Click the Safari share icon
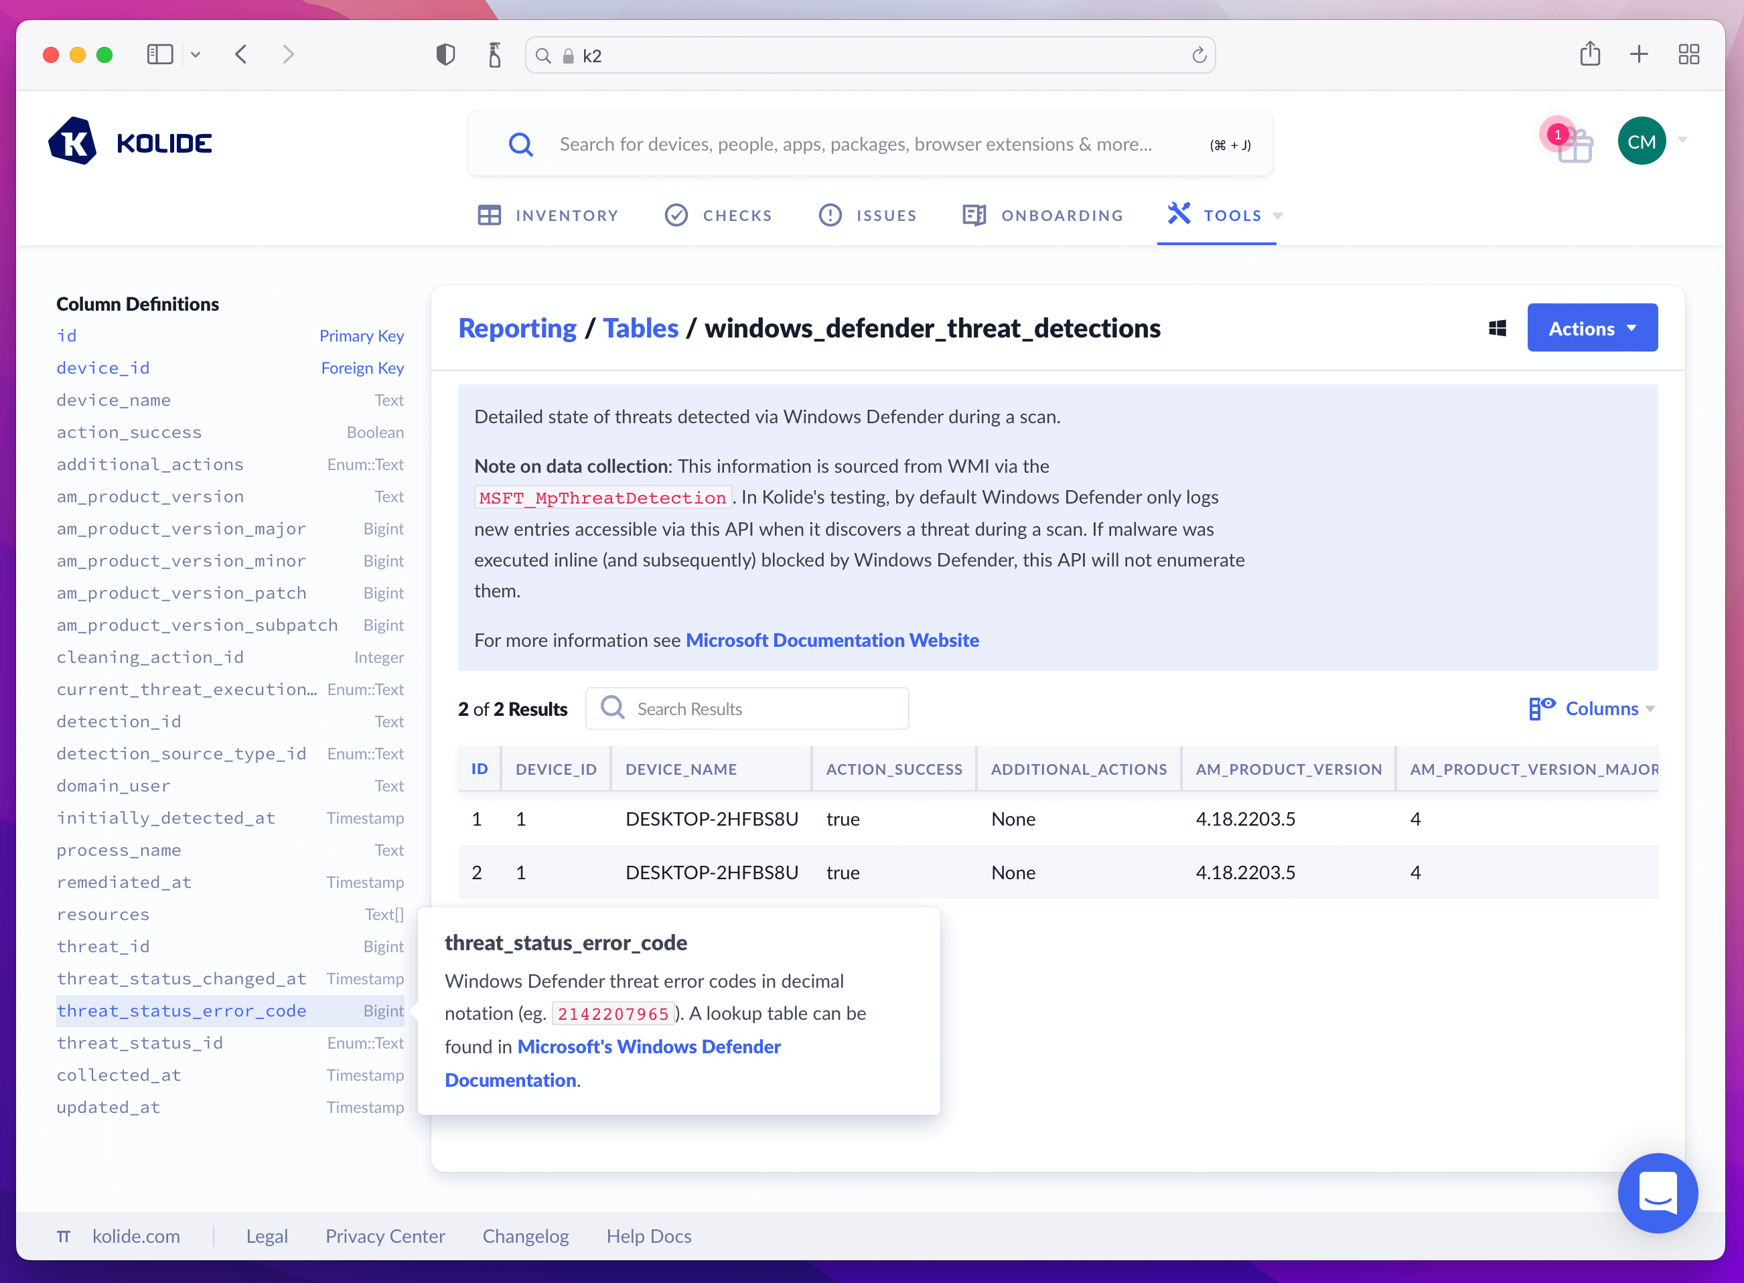The image size is (1744, 1283). point(1589,54)
